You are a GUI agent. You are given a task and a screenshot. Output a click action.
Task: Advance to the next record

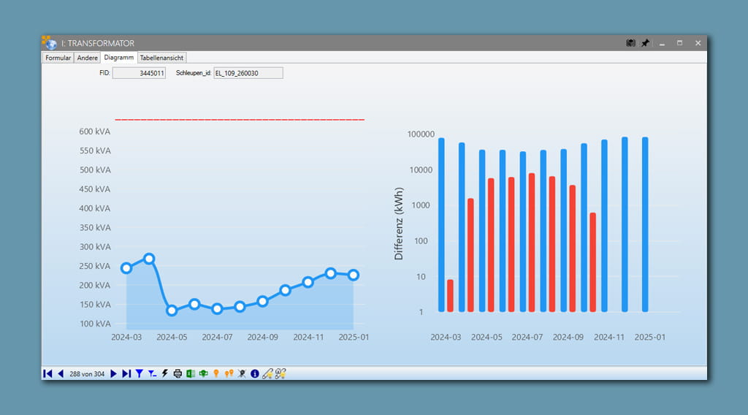click(x=114, y=373)
